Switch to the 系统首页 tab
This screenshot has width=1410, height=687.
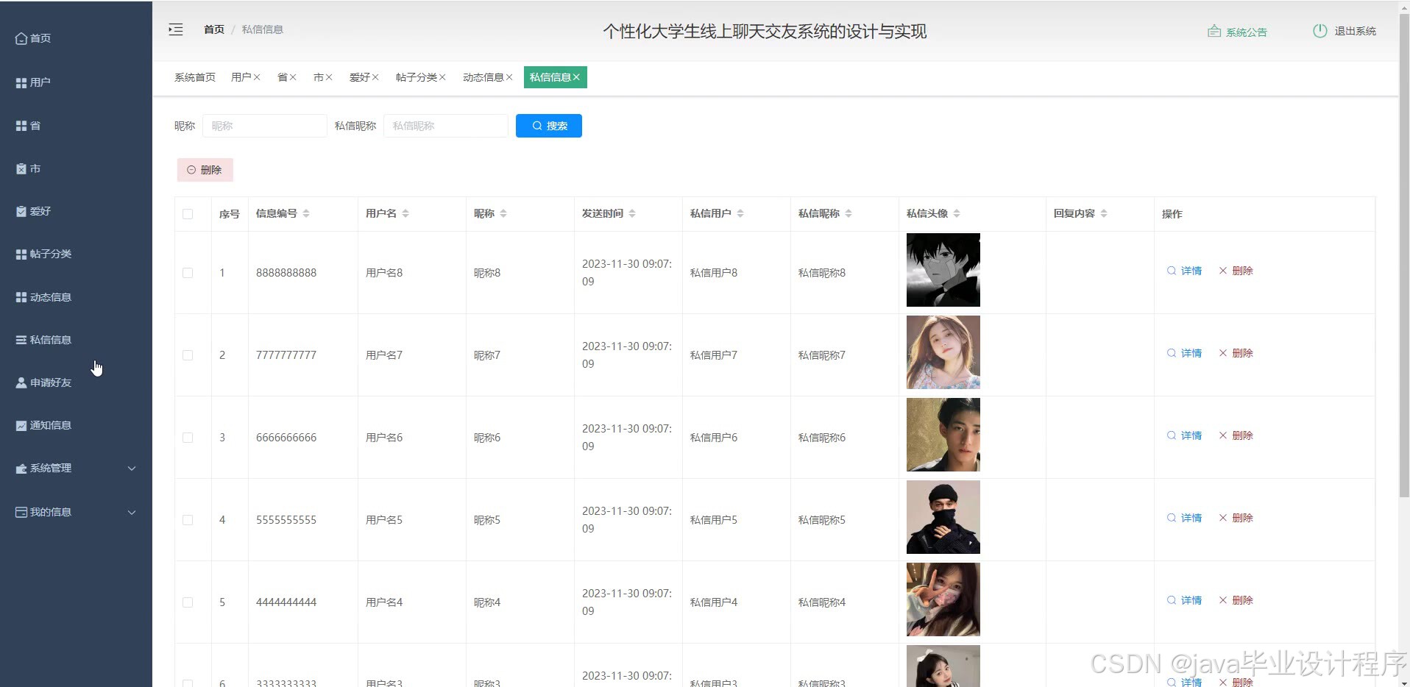pos(195,77)
